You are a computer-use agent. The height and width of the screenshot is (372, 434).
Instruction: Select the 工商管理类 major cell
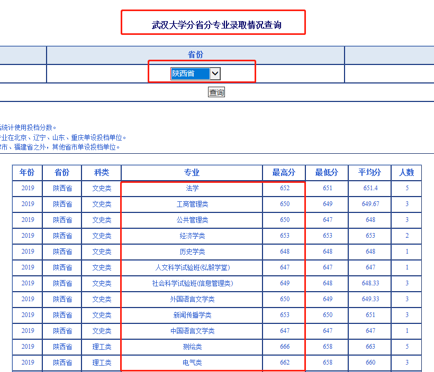coord(192,204)
